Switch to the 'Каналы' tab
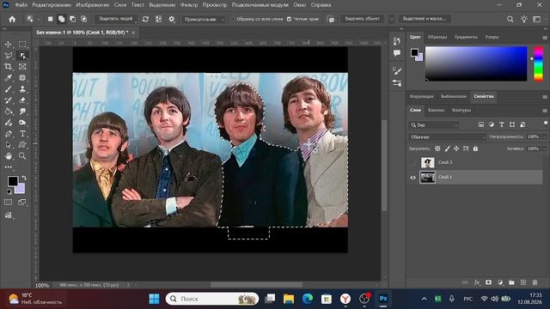550x309 pixels. point(436,110)
